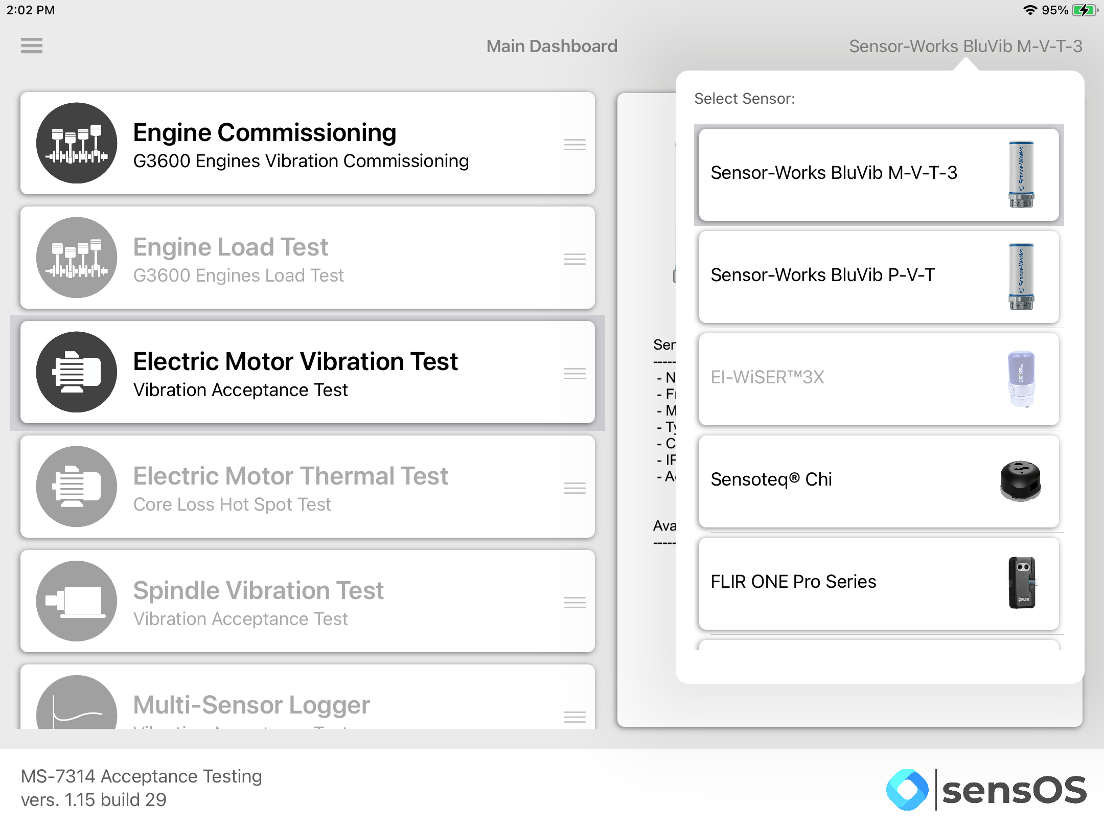Click the MS-7314 Acceptance Testing label
The width and height of the screenshot is (1104, 828).
[x=142, y=776]
